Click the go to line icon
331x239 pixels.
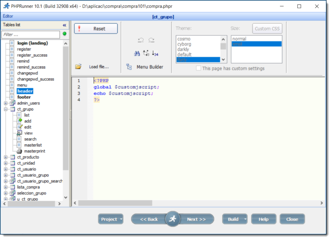pos(155,53)
